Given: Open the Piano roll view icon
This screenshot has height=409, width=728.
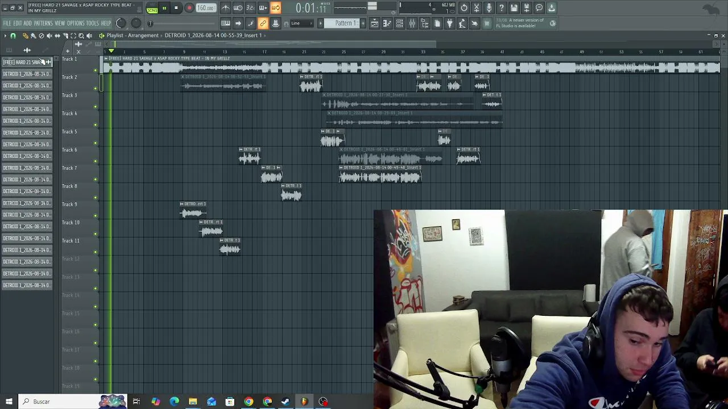Looking at the screenshot, I should pos(387,23).
